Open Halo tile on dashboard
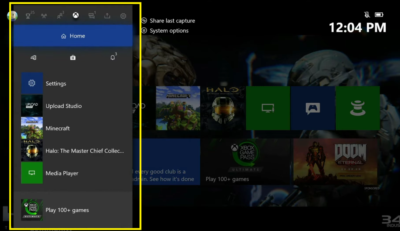This screenshot has height=231, width=400. 223,108
